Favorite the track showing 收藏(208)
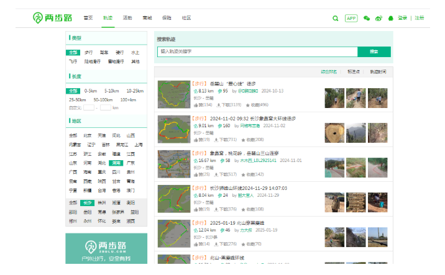 coord(243,140)
